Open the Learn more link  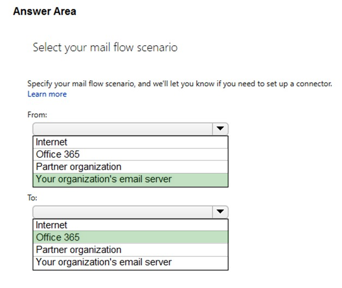pos(47,94)
